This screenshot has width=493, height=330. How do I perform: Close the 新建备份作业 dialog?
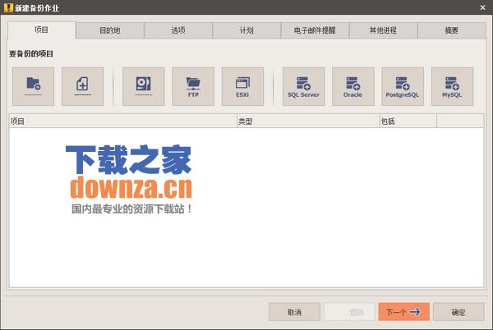[482, 7]
